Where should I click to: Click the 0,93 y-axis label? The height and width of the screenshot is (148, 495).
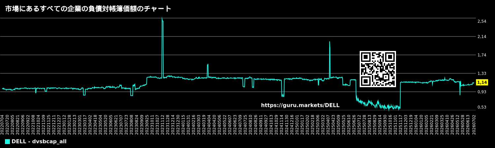point(482,92)
